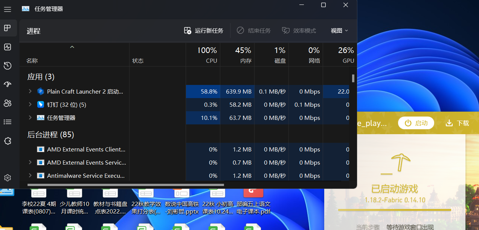Open the App history panel
The image size is (479, 230).
point(7,66)
